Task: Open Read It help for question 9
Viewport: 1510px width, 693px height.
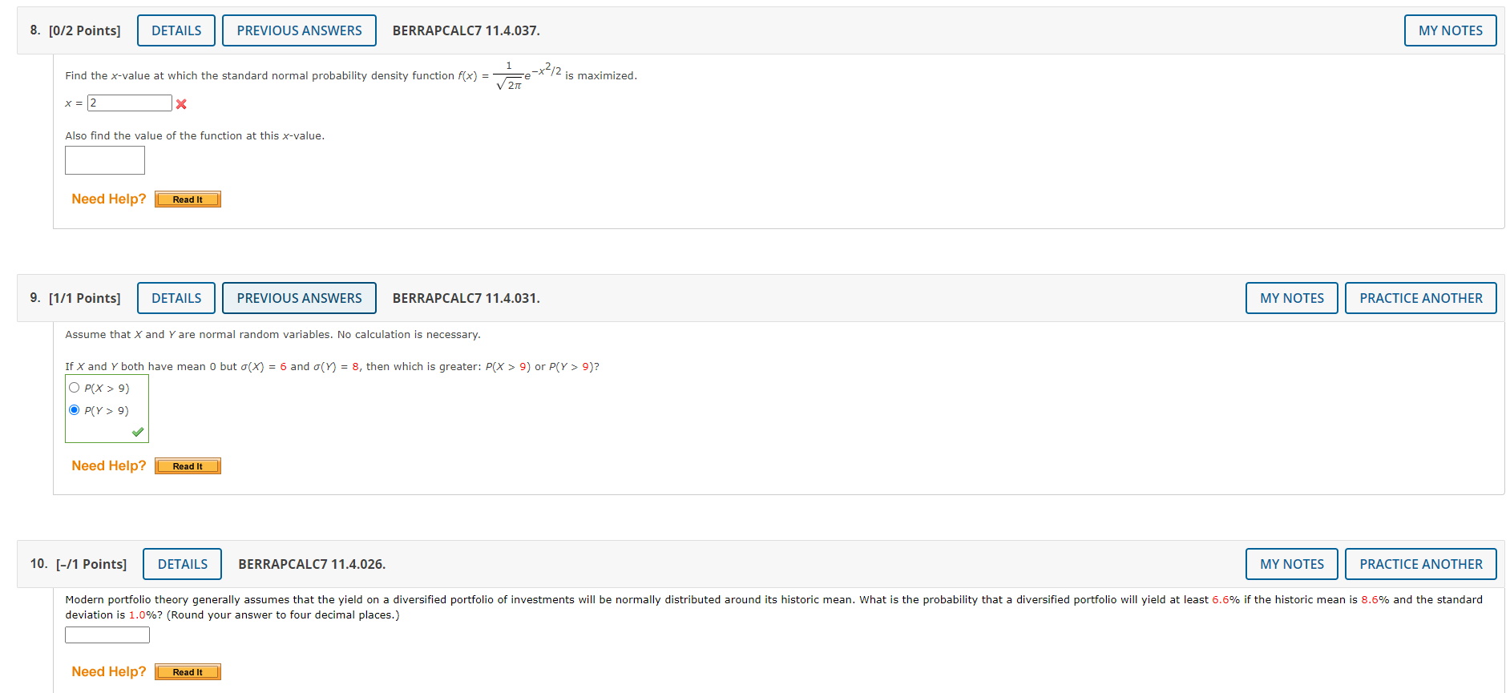Action: pyautogui.click(x=188, y=466)
